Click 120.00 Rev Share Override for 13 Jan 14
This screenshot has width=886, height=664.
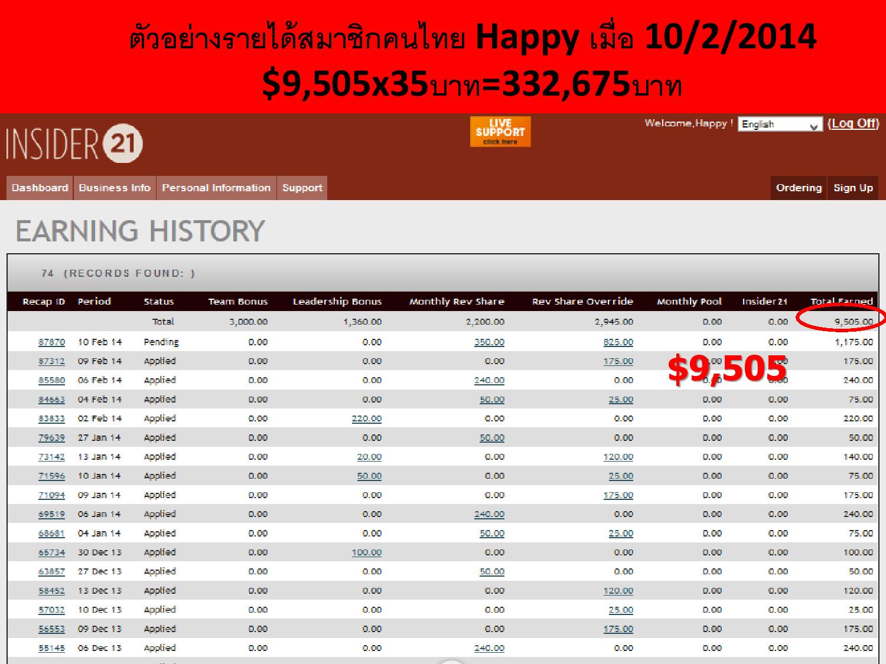(x=618, y=457)
